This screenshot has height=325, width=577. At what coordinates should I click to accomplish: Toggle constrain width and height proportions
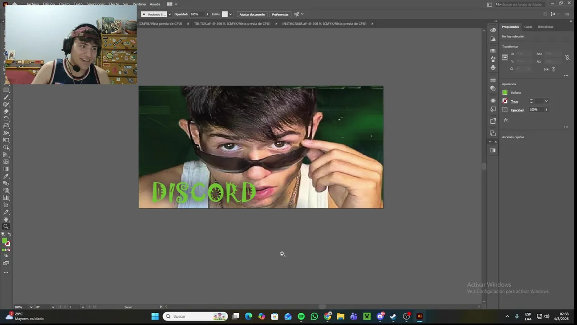point(567,57)
